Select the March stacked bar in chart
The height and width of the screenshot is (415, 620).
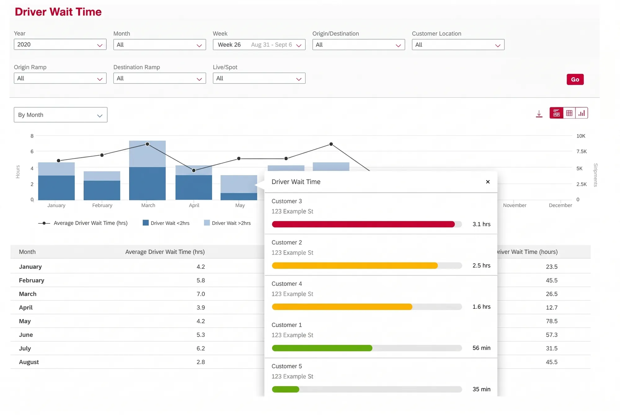(147, 170)
